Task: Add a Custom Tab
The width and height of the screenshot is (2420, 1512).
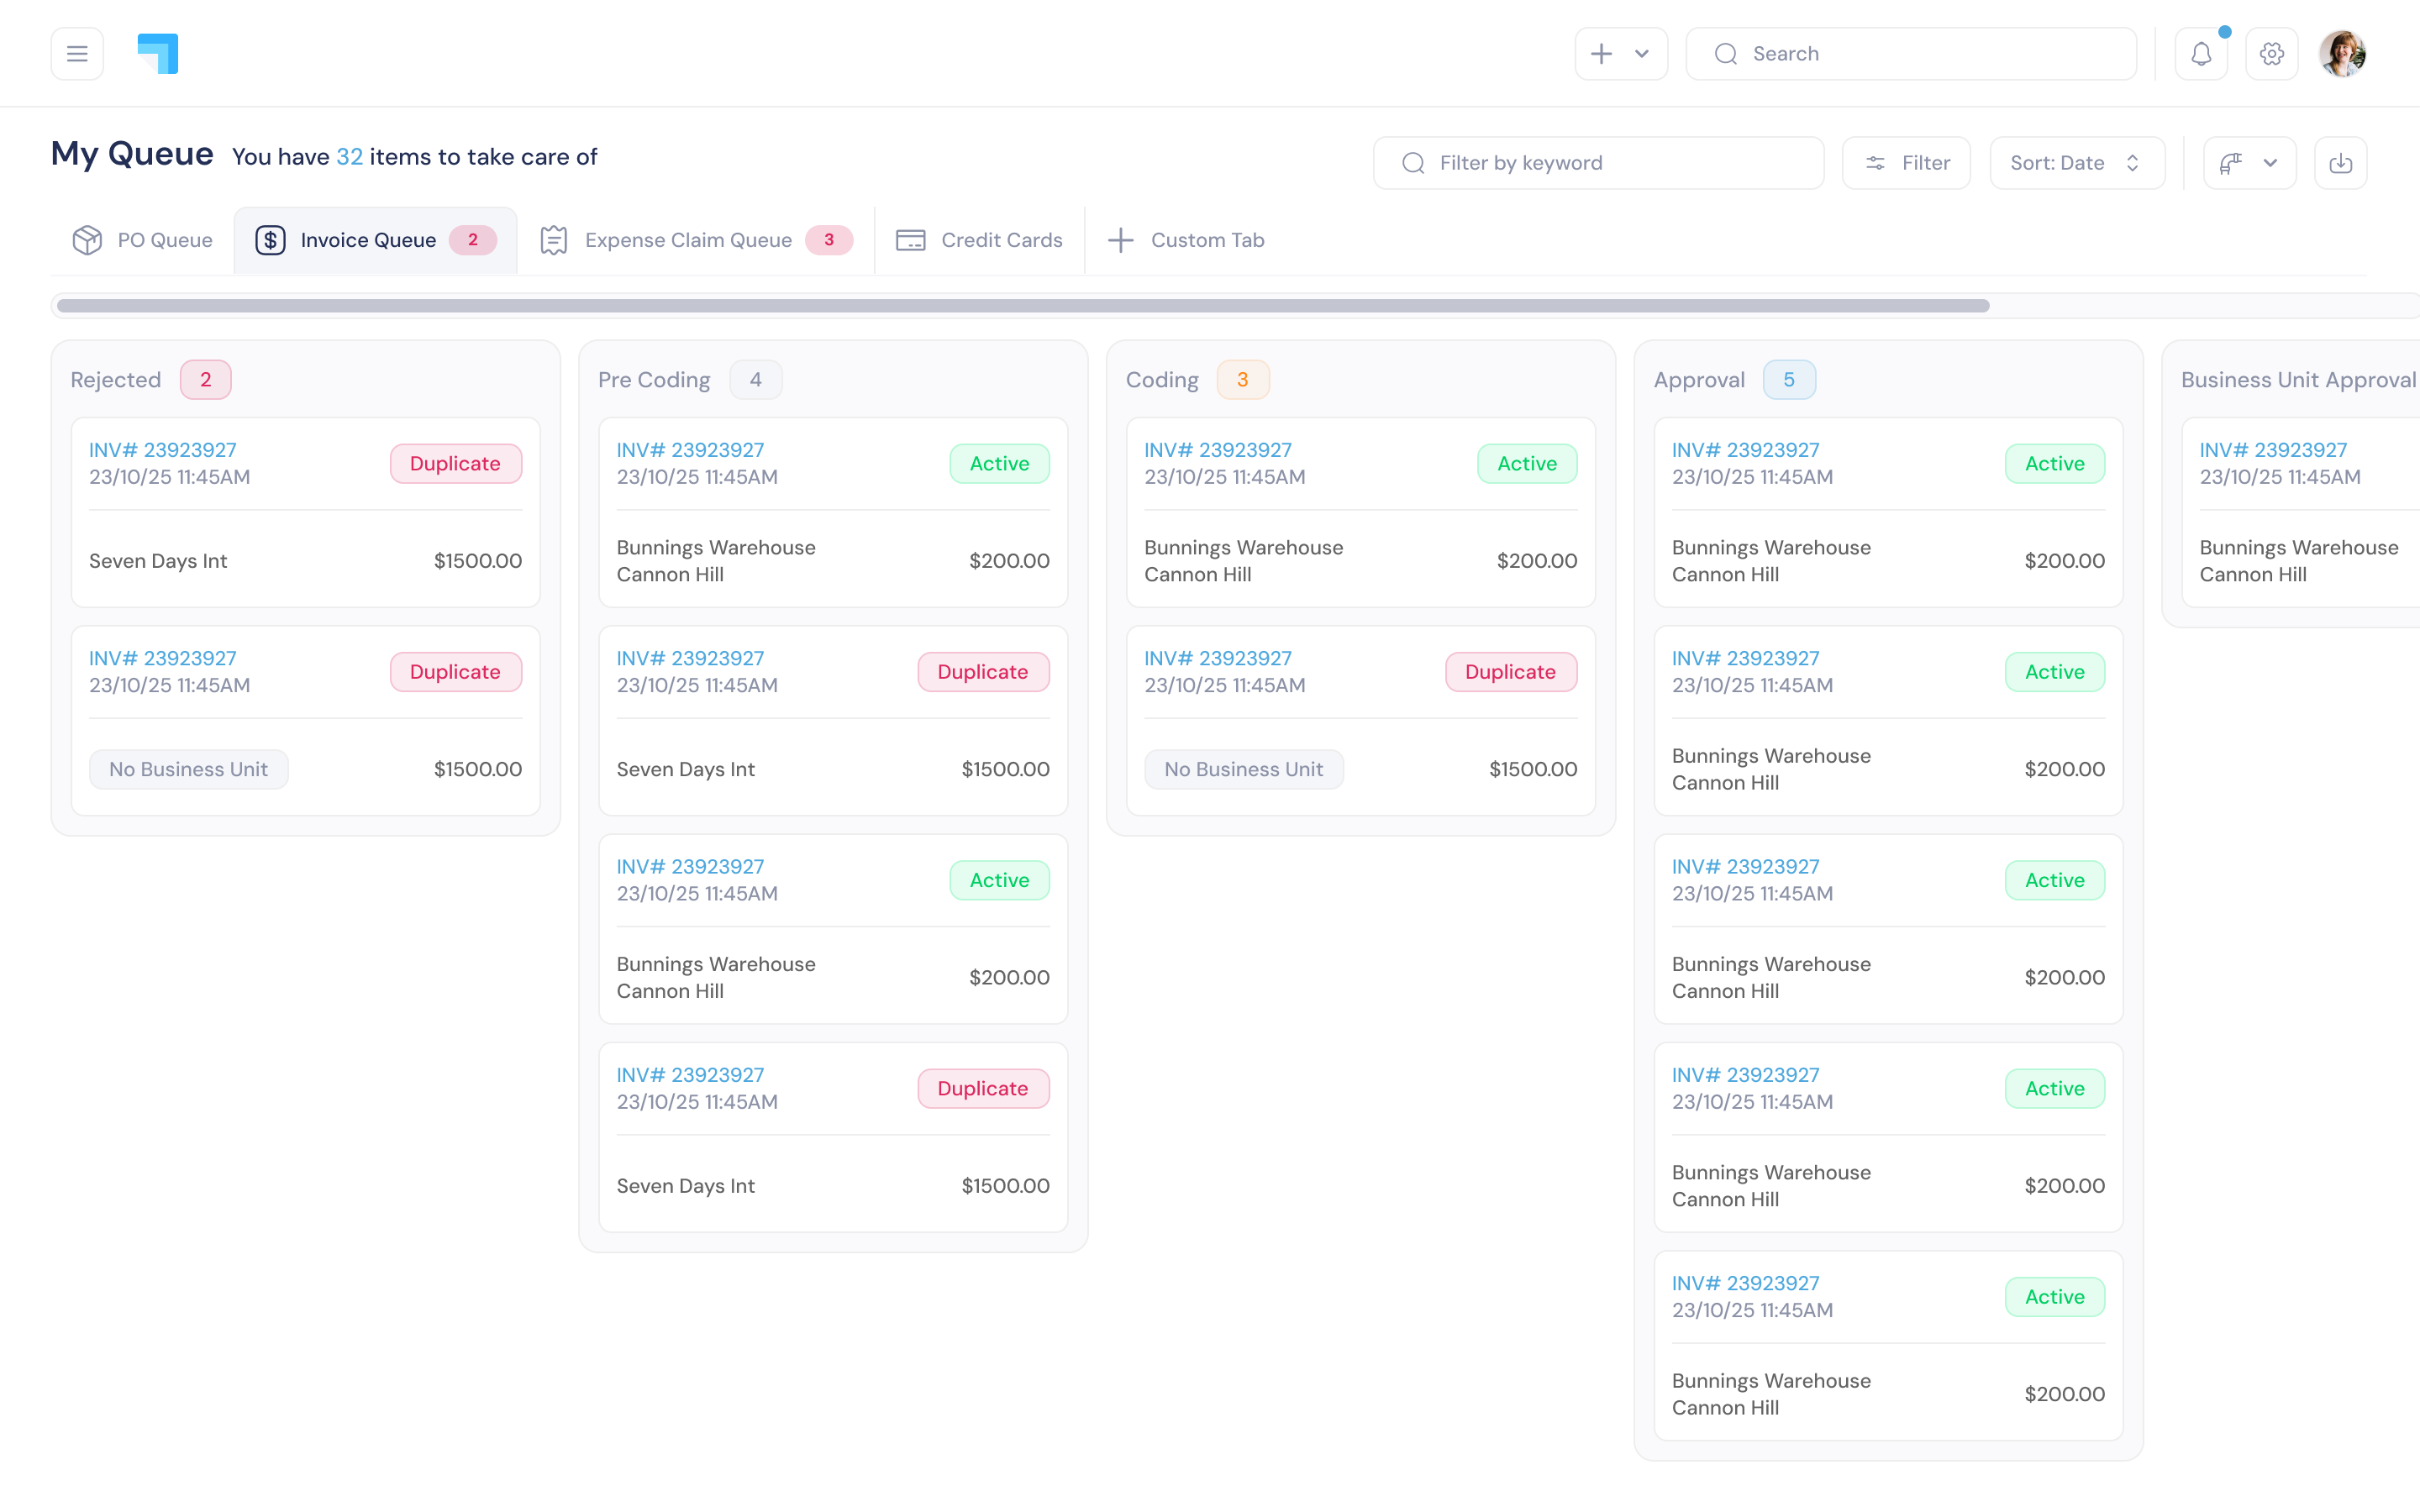Action: 1186,240
